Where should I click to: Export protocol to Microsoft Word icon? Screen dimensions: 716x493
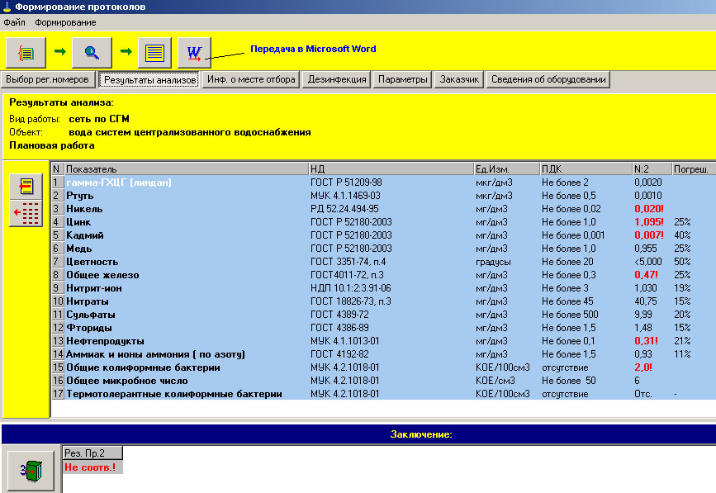click(194, 53)
